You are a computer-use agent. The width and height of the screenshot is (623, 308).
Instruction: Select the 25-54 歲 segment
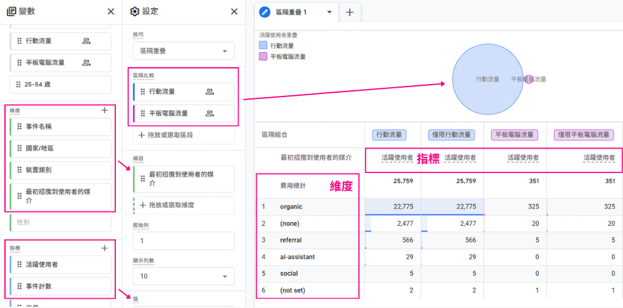[x=60, y=84]
